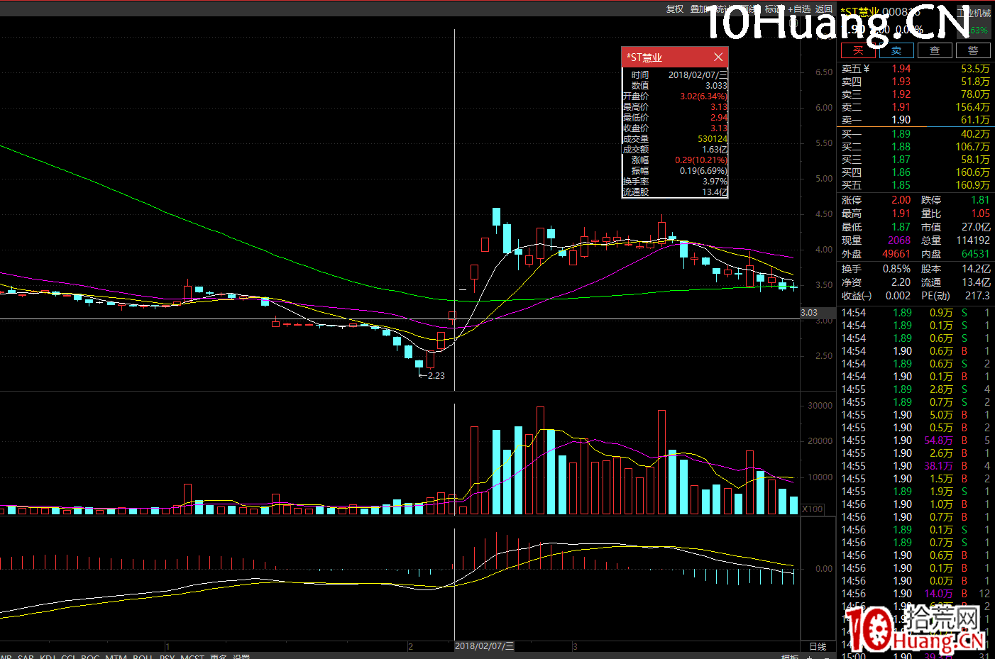Viewport: 995px width, 659px height.
Task: Click the 现量 value 2068
Action: (899, 240)
